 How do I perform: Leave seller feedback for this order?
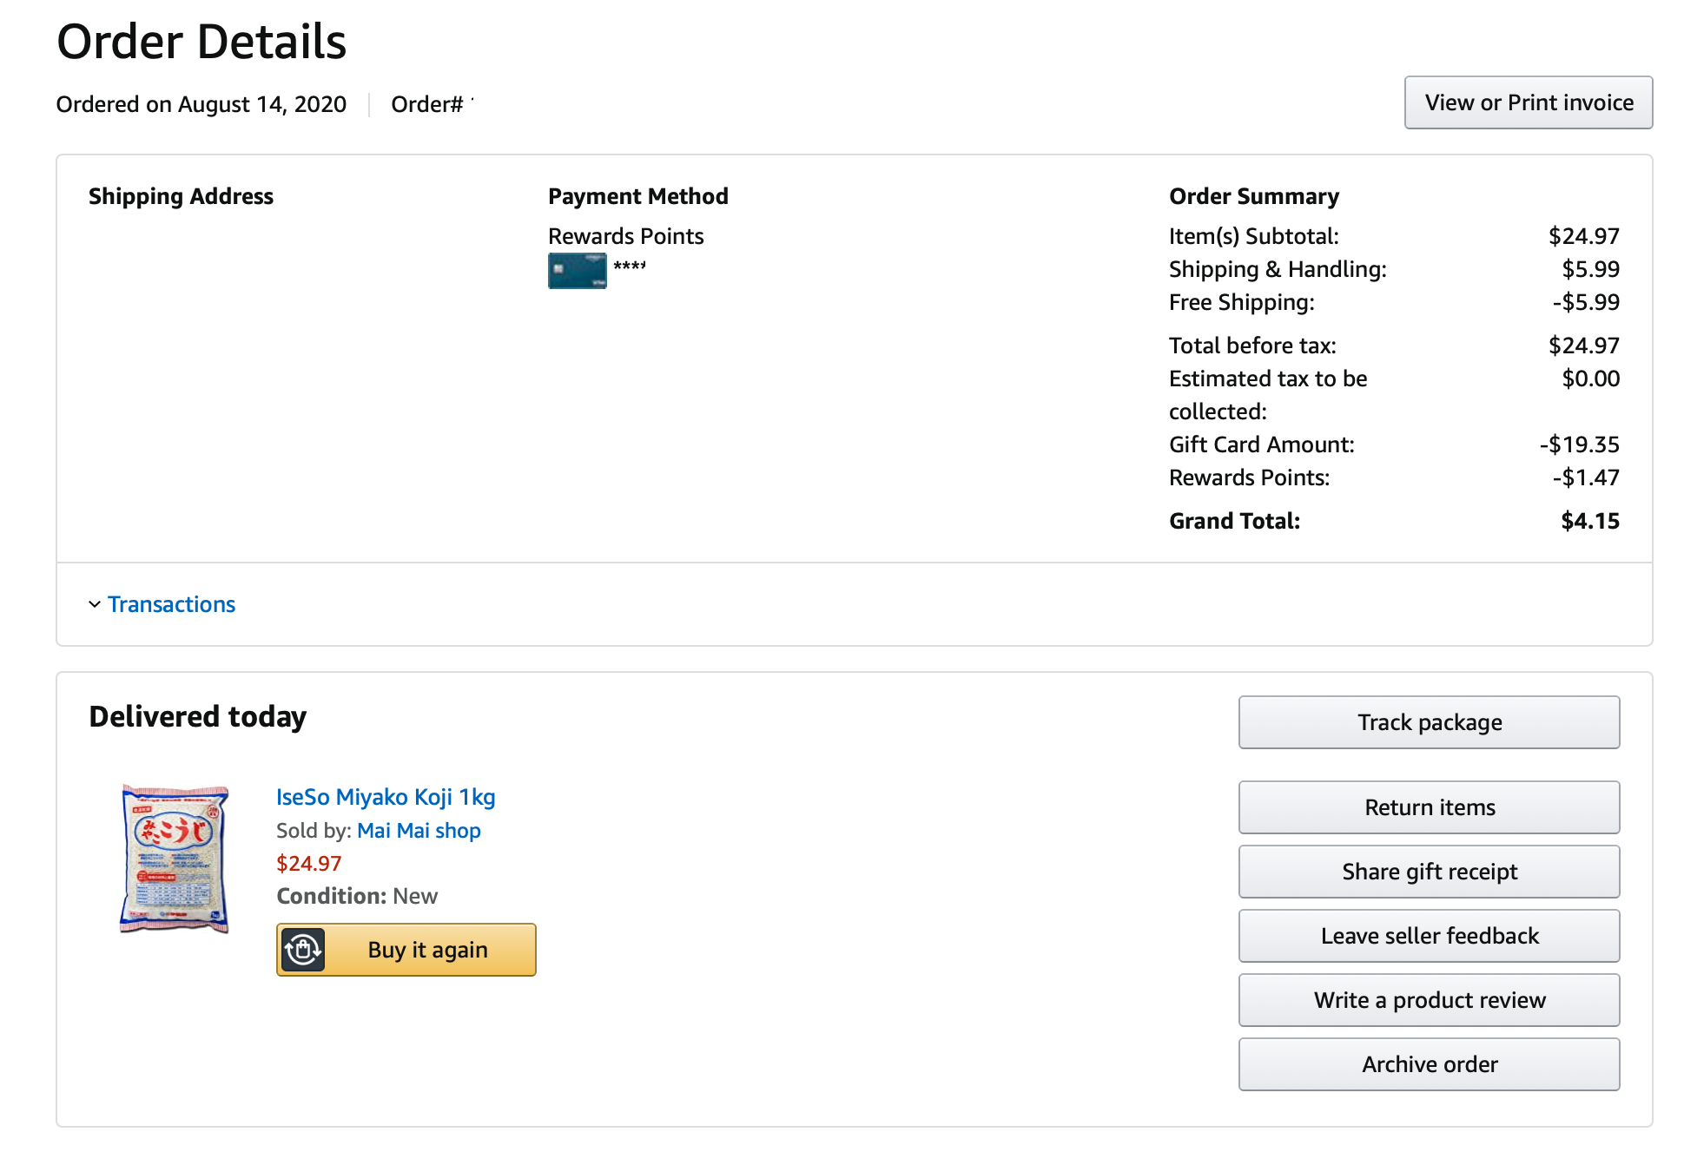tap(1430, 936)
